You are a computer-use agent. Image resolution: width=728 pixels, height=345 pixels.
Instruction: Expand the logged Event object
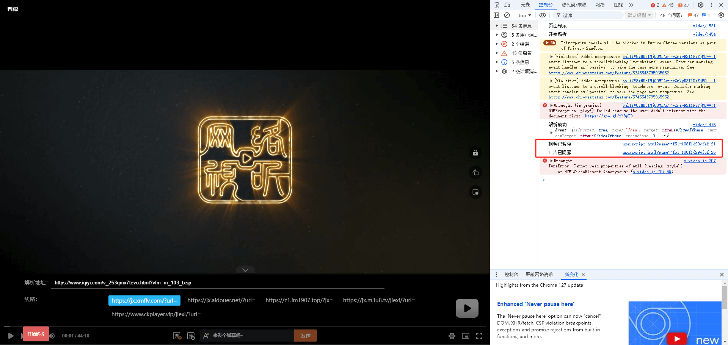(x=551, y=133)
